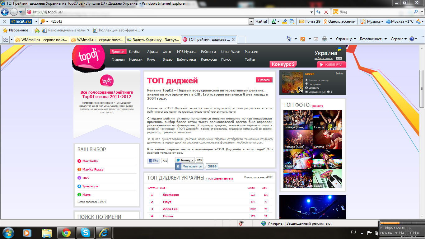Open Spartaque in the ТОП ДИДЖЕИ УКРАИНЫ table
This screenshot has width=425, height=239.
click(x=171, y=195)
